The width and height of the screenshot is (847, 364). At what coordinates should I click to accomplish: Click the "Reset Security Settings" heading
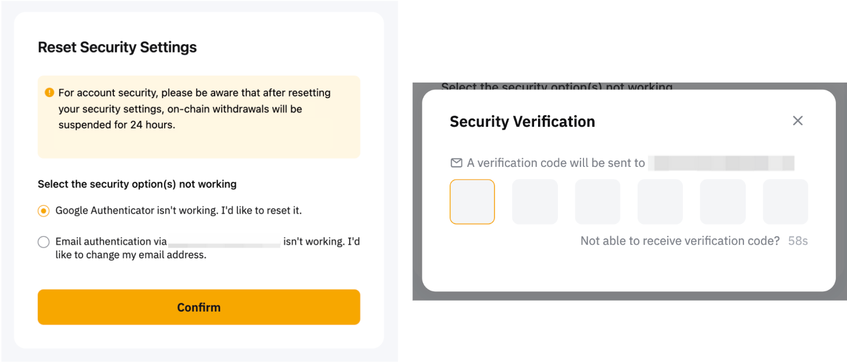coord(118,47)
